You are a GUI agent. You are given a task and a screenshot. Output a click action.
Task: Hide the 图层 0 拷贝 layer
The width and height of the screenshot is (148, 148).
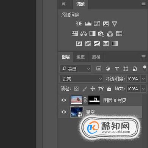[x=64, y=100]
